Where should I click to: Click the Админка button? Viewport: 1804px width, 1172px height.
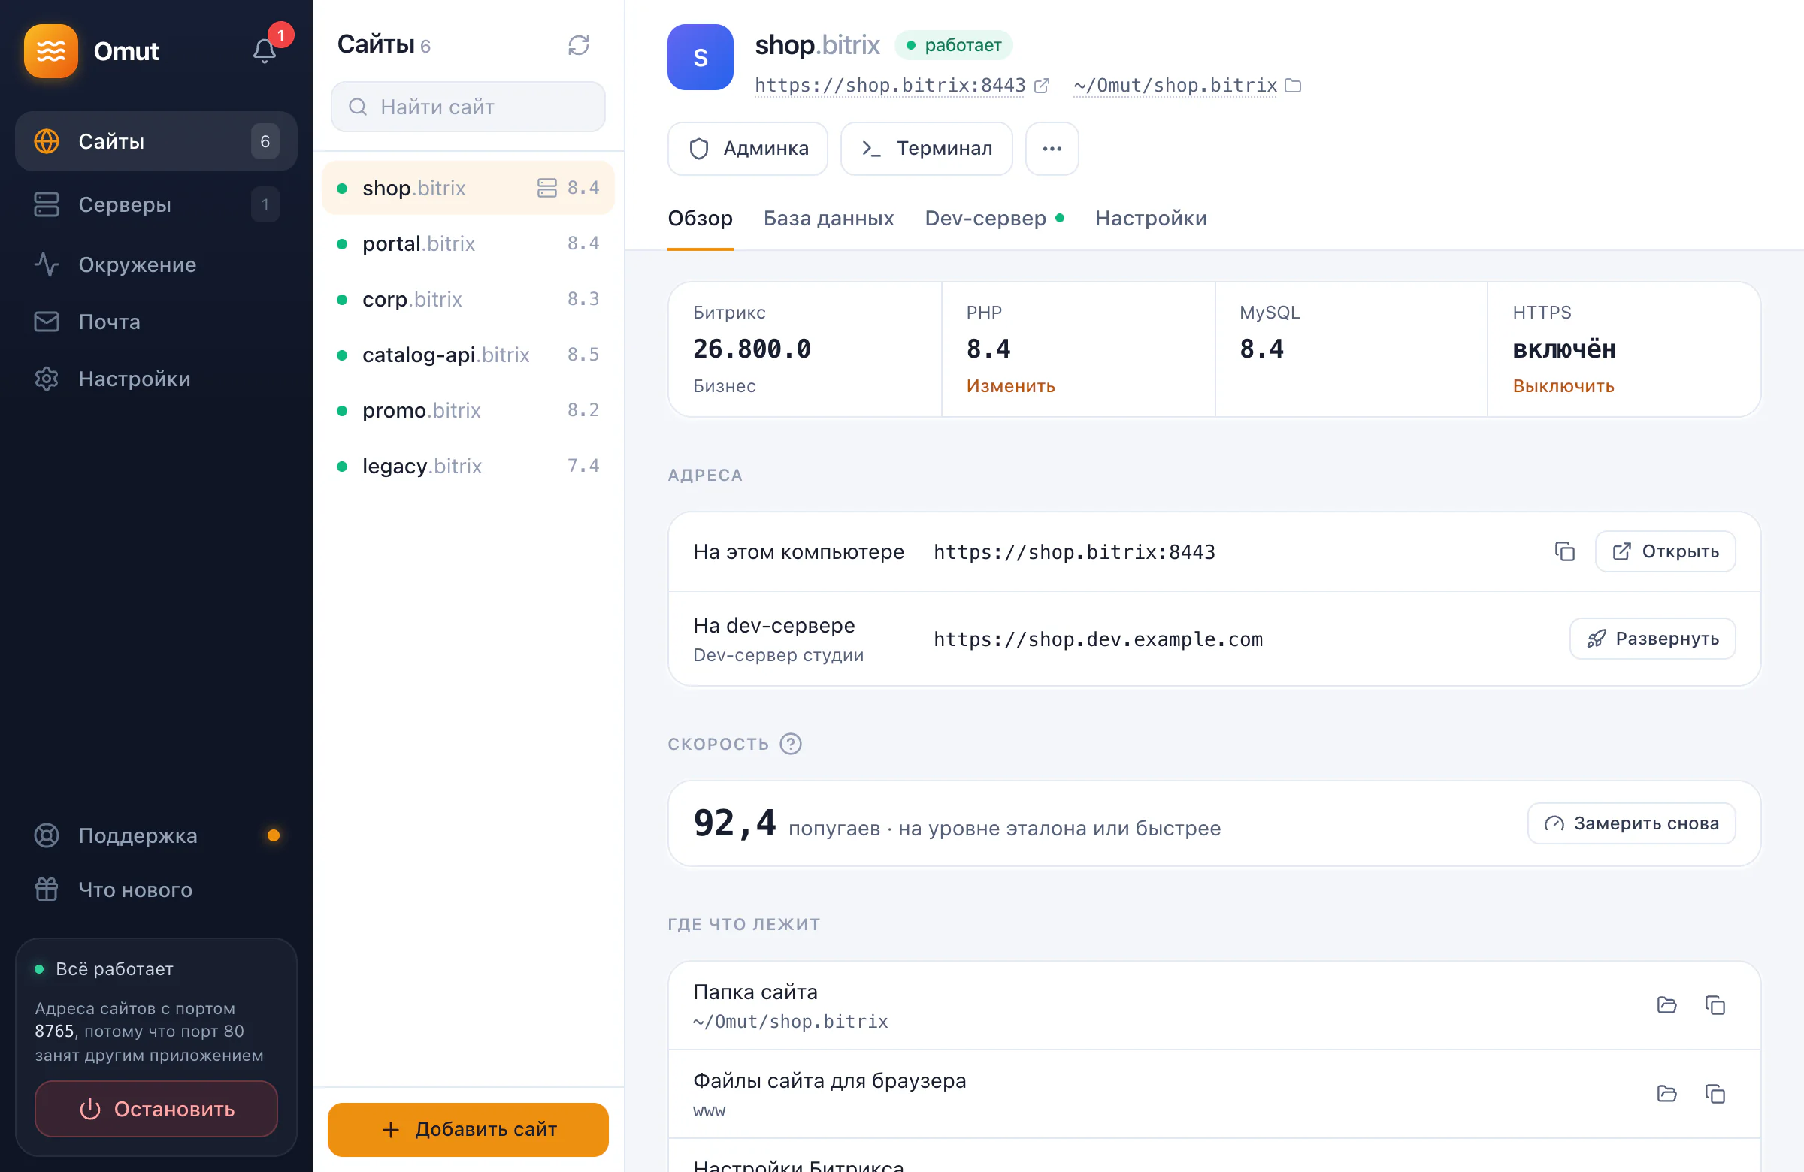click(x=747, y=149)
